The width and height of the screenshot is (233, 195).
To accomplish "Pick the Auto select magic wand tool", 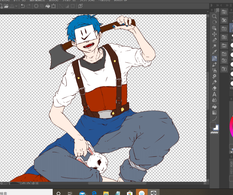I will (214, 46).
